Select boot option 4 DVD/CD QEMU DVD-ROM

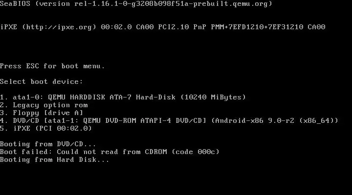click(169, 121)
